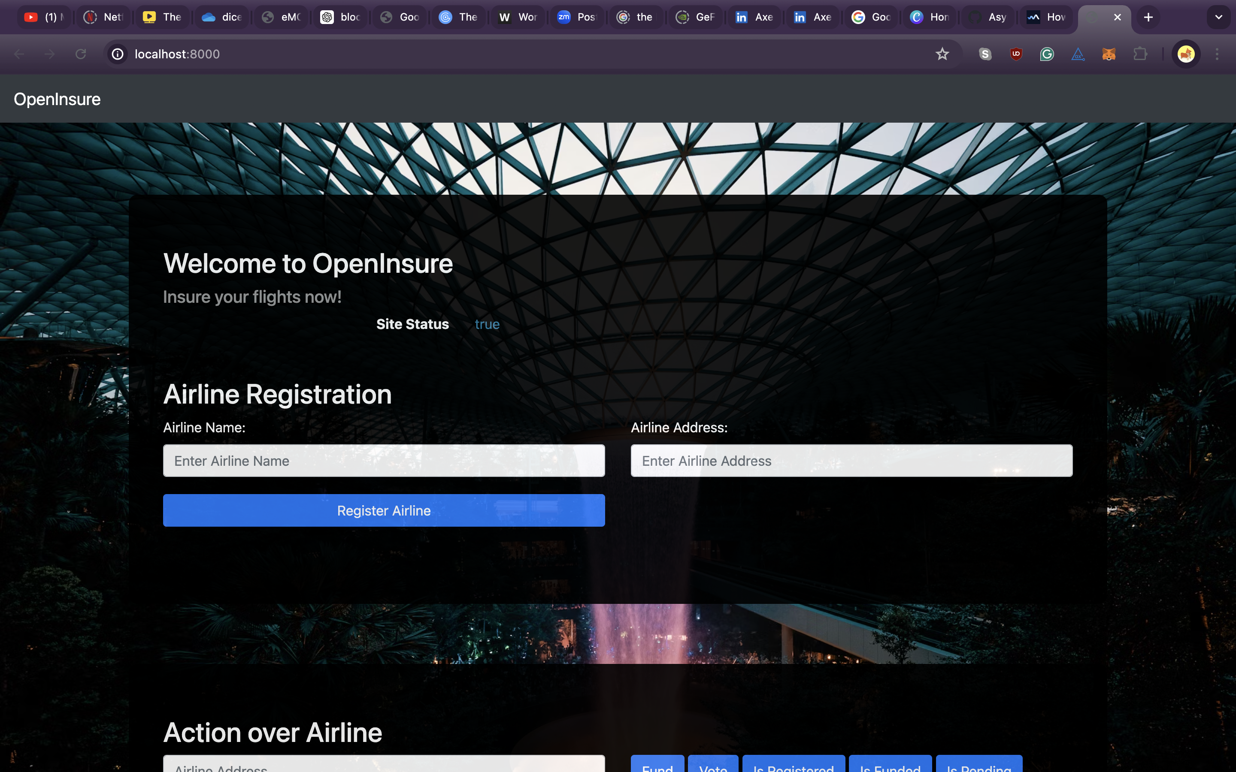Viewport: 1236px width, 772px height.
Task: Open the Grammarly extension icon
Action: pyautogui.click(x=1046, y=54)
